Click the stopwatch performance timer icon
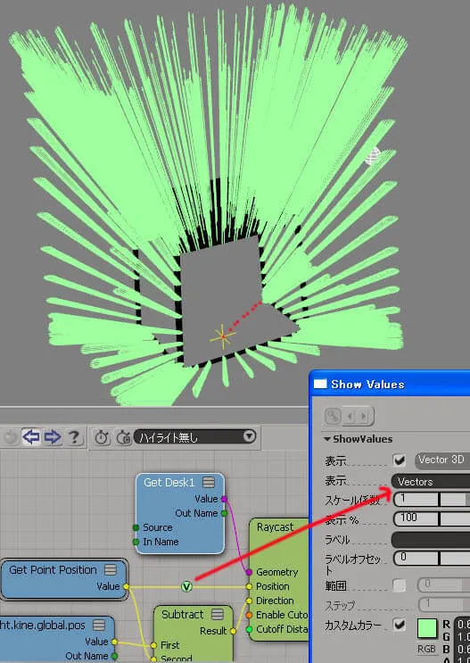The width and height of the screenshot is (470, 663). point(102,437)
